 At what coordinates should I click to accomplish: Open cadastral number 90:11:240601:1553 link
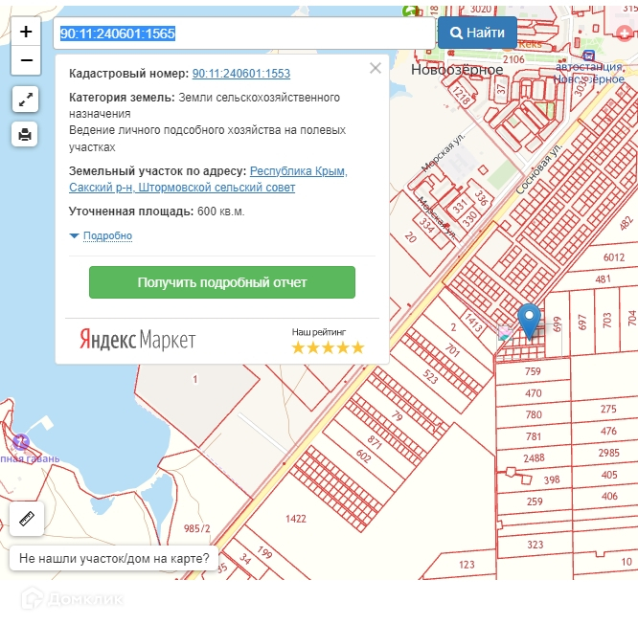point(241,73)
